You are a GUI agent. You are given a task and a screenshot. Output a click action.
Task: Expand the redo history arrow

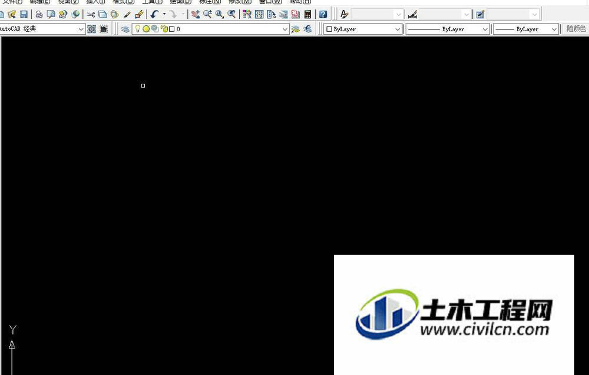tap(183, 15)
